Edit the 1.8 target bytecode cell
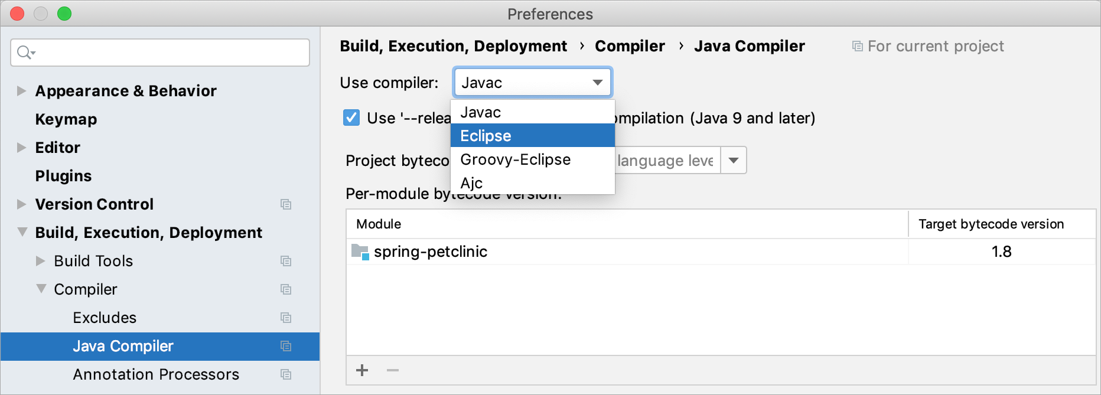This screenshot has height=395, width=1101. coord(1002,252)
